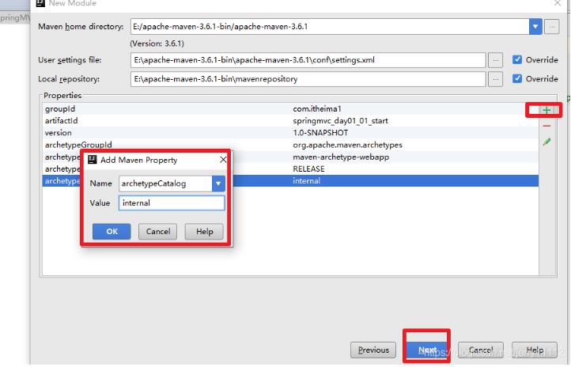Image resolution: width=571 pixels, height=367 pixels.
Task: Browse for Maven home directory
Action: pyautogui.click(x=552, y=27)
